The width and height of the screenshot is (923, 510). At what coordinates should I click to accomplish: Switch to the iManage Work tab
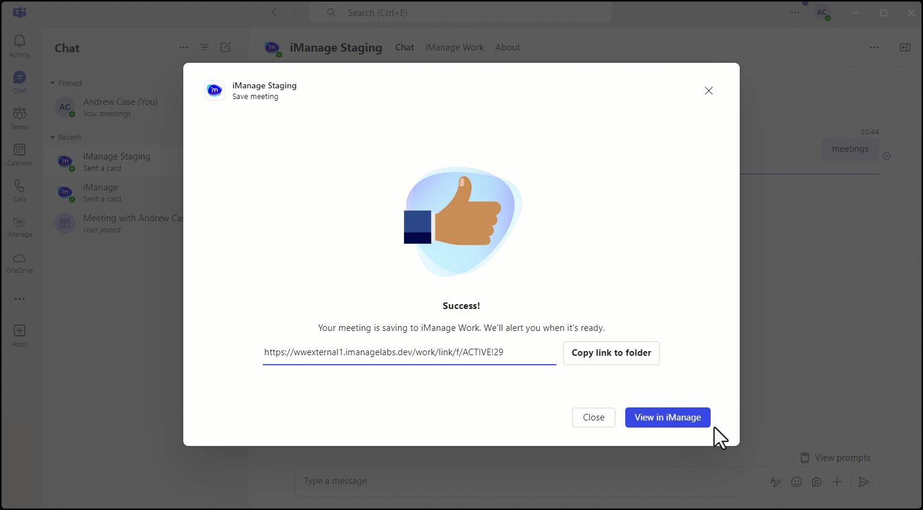point(454,47)
